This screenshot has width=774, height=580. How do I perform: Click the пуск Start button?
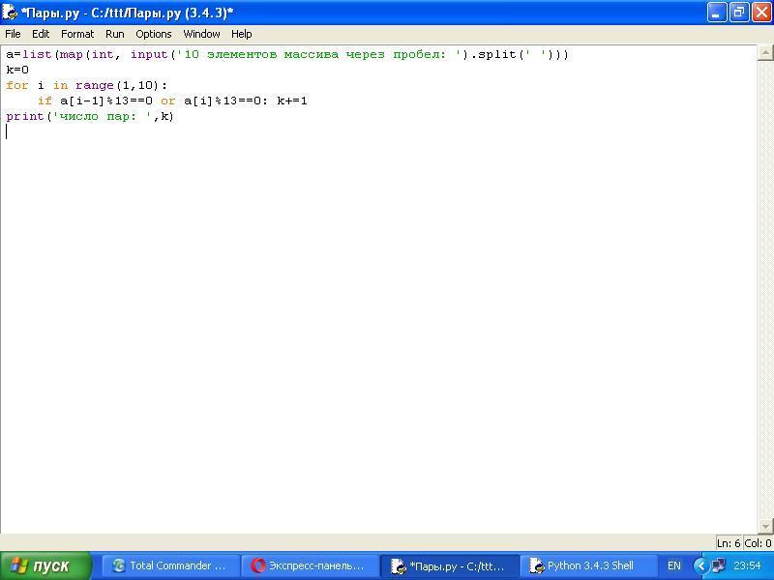tap(45, 565)
